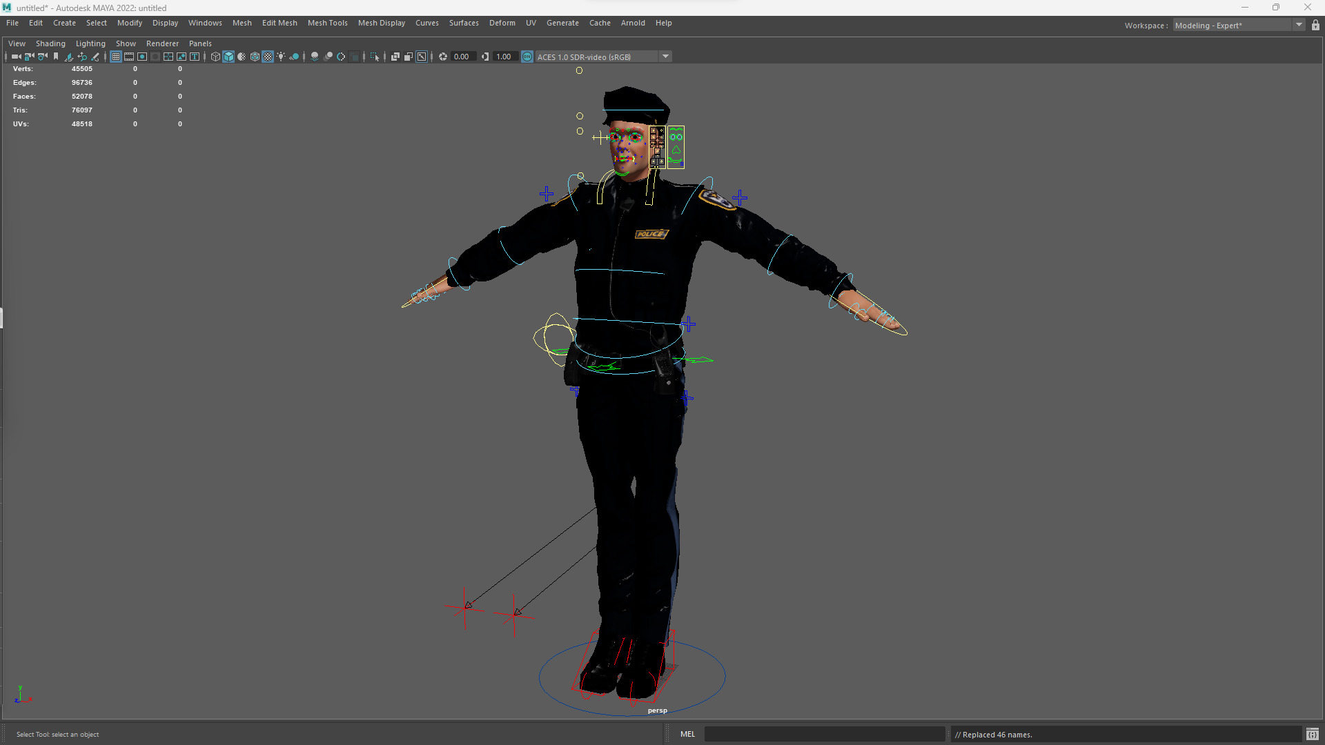Click the exposure value field
The image size is (1325, 745).
click(462, 57)
